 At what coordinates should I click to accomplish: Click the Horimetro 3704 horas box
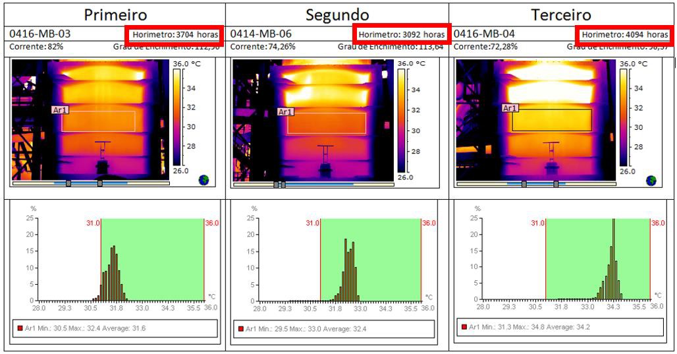[174, 34]
